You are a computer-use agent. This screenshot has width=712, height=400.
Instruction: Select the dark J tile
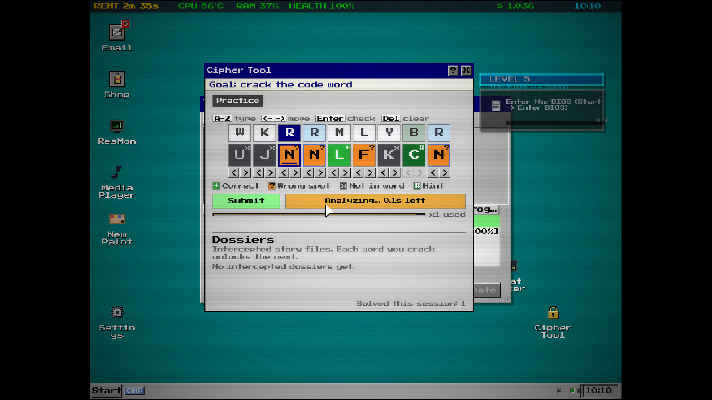264,155
